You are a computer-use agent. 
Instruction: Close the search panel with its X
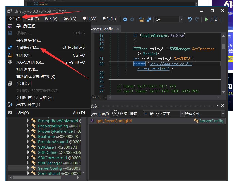click(222, 106)
